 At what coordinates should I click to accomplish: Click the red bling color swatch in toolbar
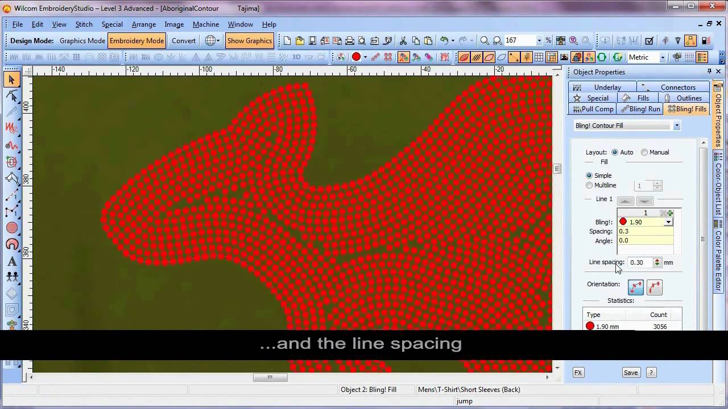point(356,57)
